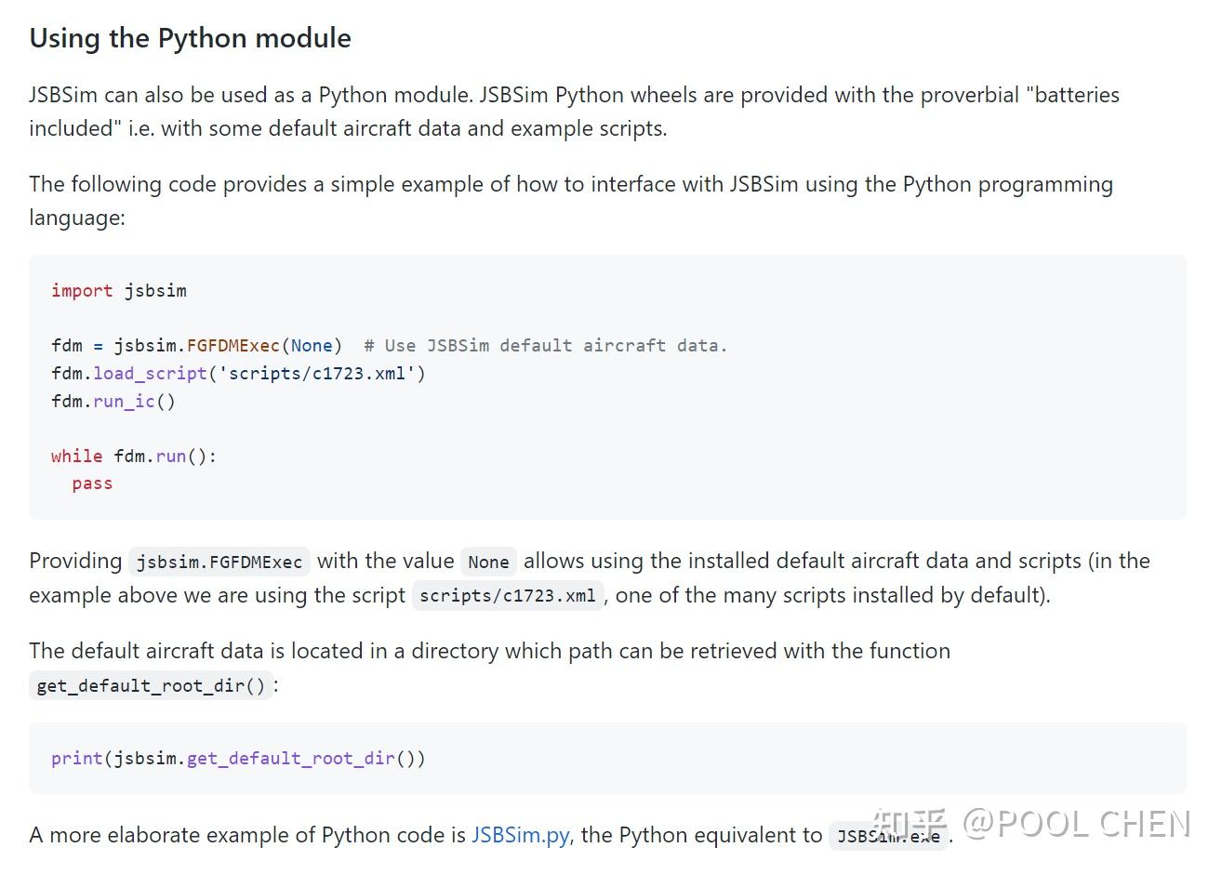Click the inline None code tag in the paragraph
Viewport: 1222px width, 874px height.
(x=488, y=563)
